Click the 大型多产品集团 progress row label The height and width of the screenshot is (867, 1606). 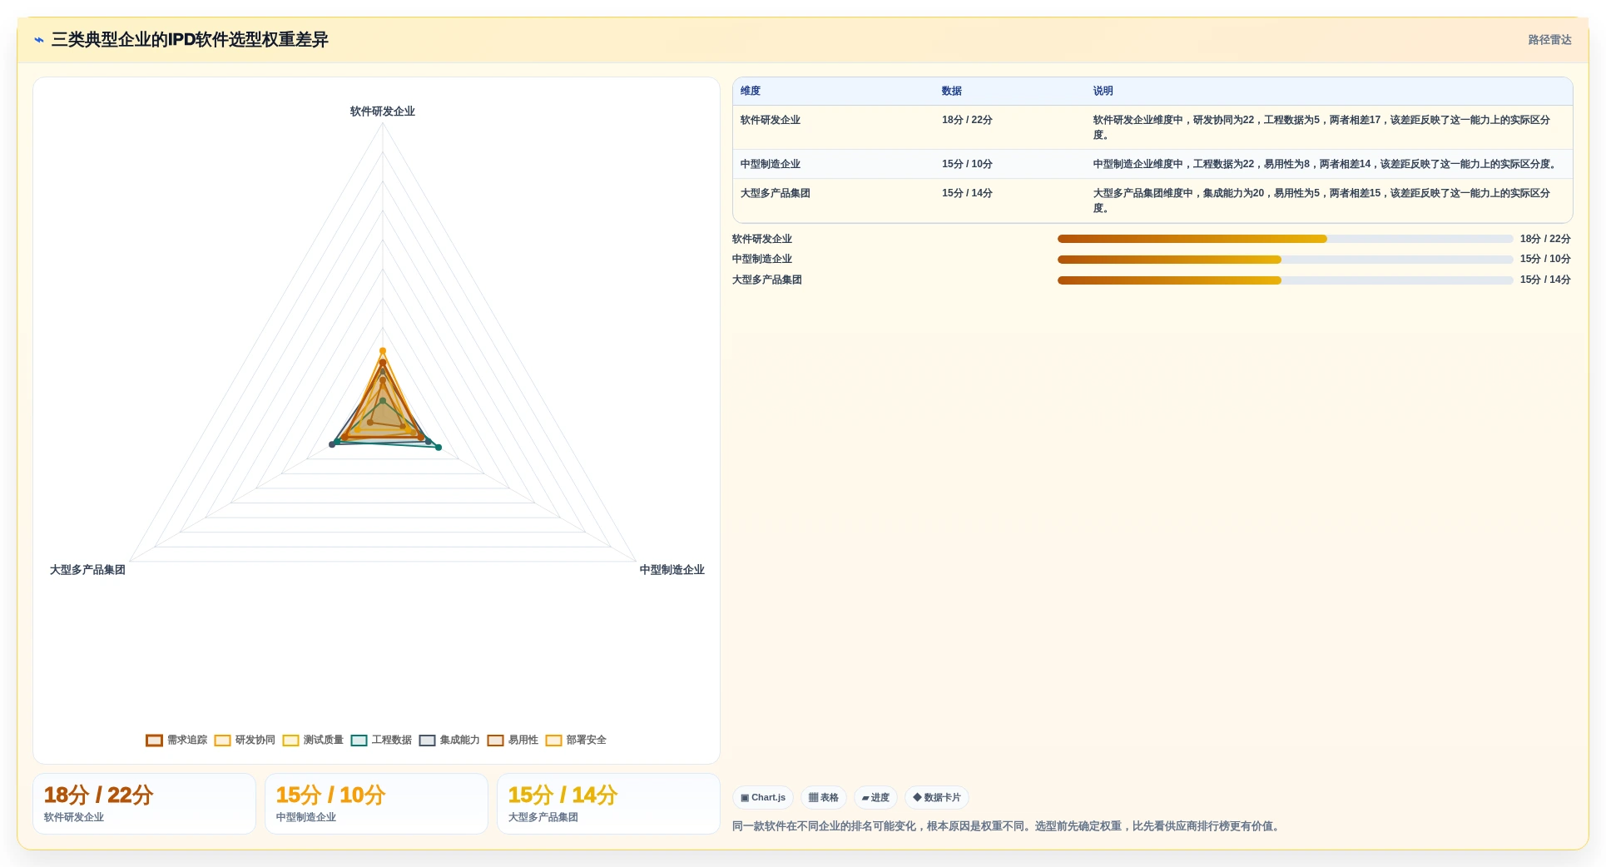pos(767,280)
